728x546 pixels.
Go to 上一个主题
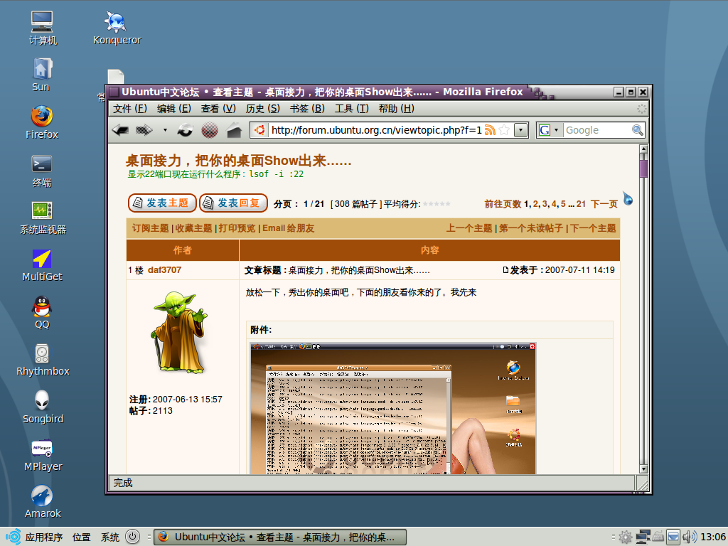469,228
